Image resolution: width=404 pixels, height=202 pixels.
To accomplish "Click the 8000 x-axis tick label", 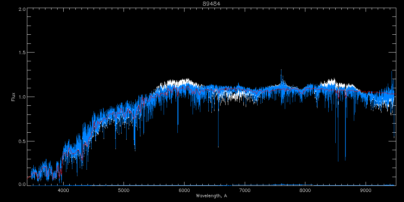I will click(x=305, y=190).
